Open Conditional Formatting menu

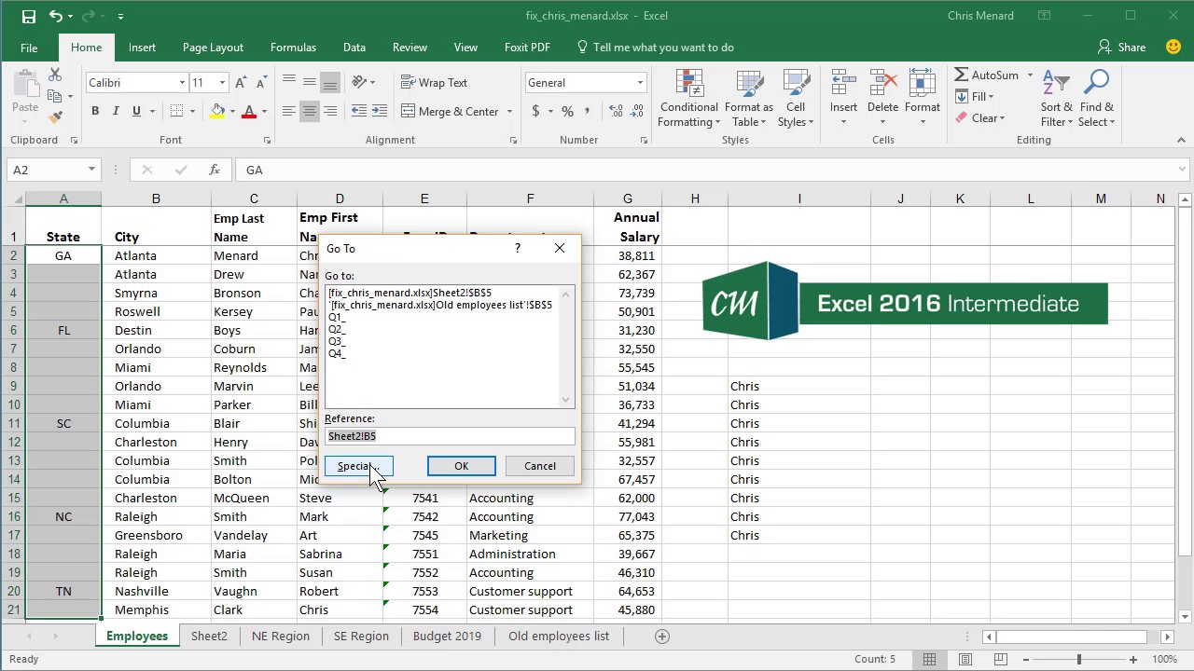tap(688, 98)
